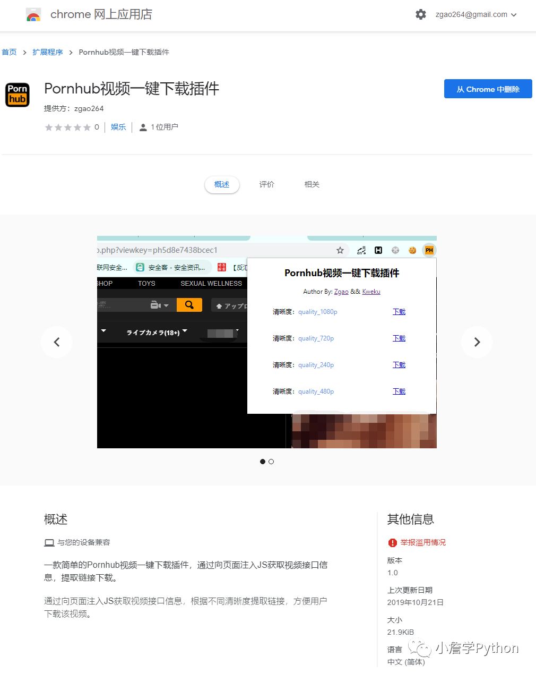Click the Chrome Web Store logo icon

point(33,14)
